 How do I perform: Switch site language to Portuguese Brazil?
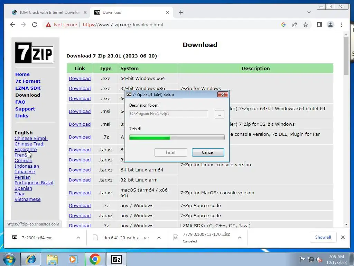pos(34,183)
